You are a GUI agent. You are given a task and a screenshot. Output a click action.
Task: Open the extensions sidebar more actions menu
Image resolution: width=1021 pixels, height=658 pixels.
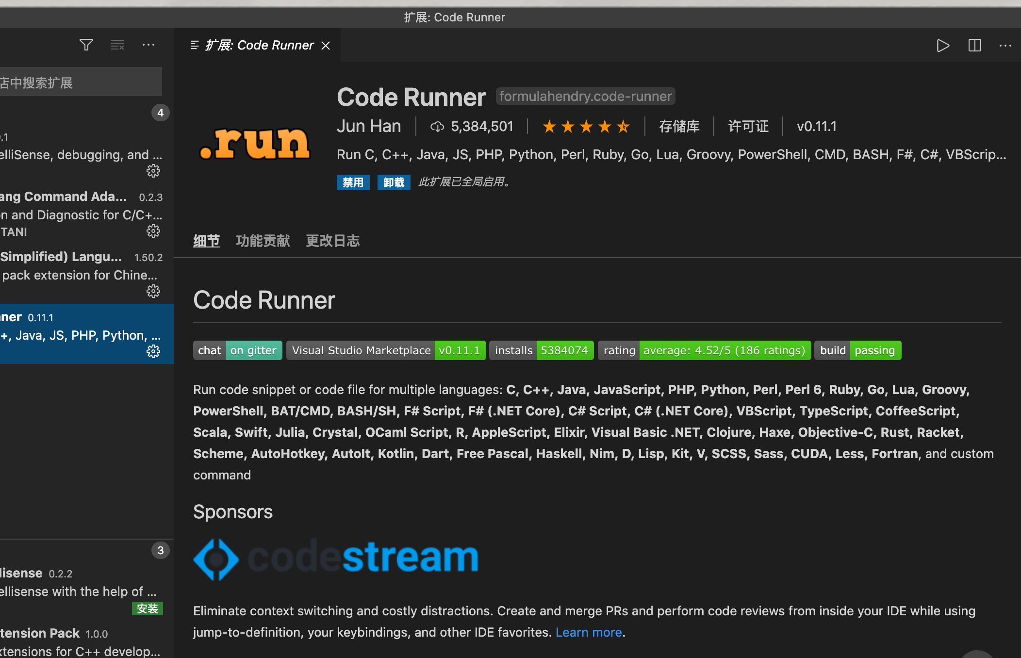point(148,45)
